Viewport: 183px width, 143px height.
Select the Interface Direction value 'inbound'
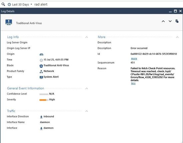click(x=49, y=116)
